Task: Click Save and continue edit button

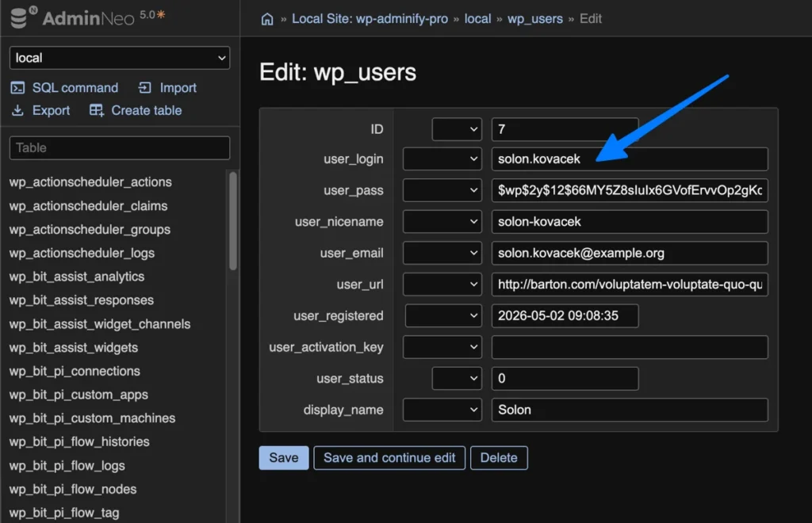Action: pyautogui.click(x=389, y=458)
